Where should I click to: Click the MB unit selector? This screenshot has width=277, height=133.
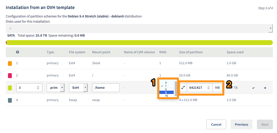coord(217,88)
